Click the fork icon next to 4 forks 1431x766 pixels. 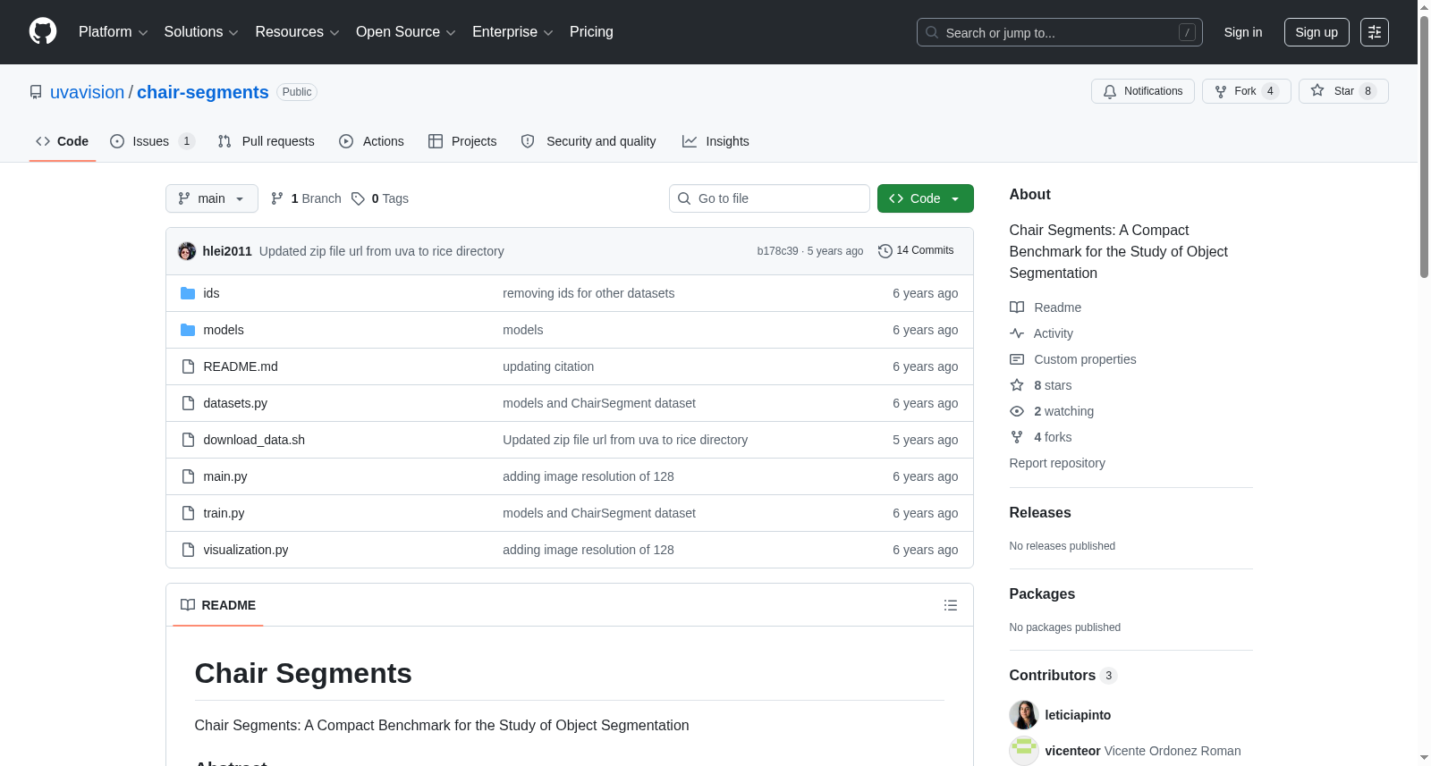click(x=1017, y=437)
